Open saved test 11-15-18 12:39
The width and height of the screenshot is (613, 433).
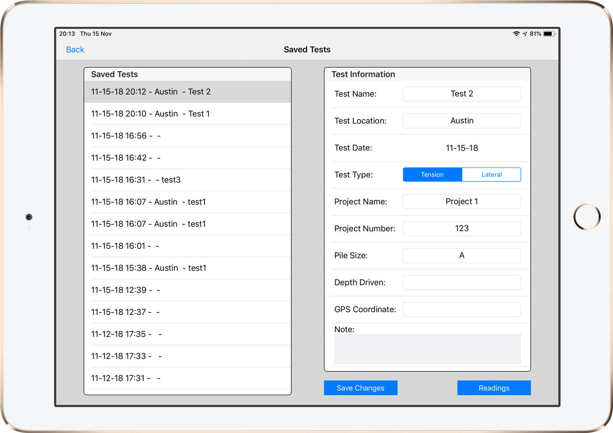pyautogui.click(x=188, y=290)
